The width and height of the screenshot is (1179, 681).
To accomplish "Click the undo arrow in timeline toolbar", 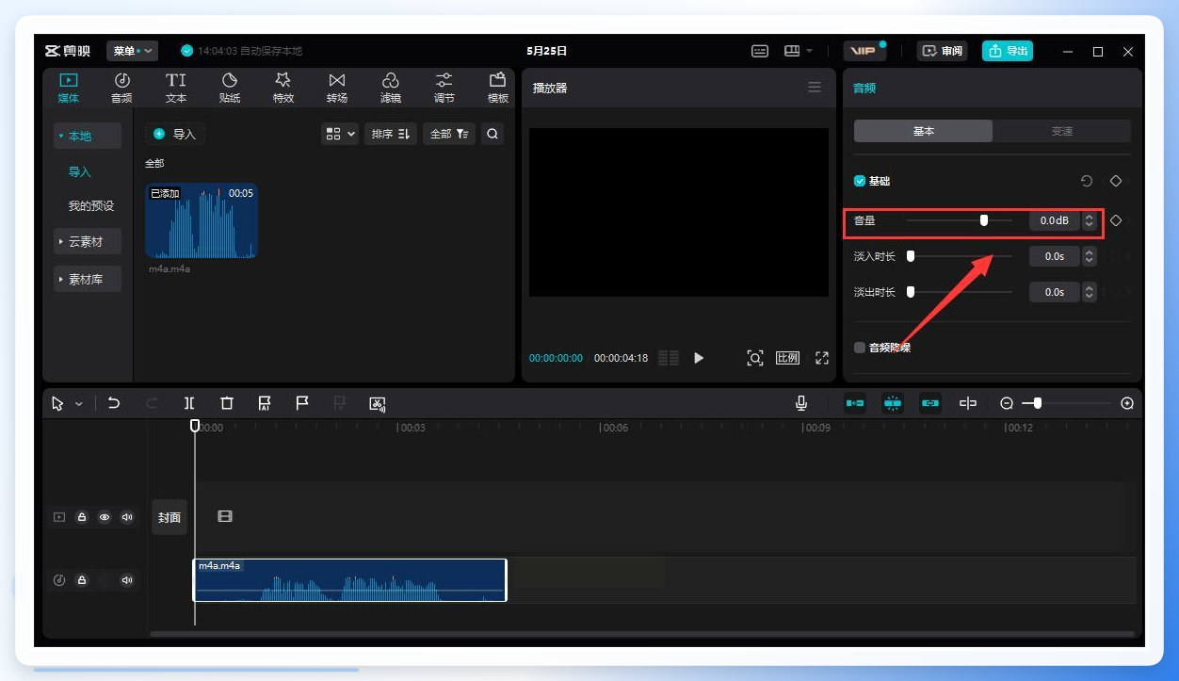I will (114, 403).
